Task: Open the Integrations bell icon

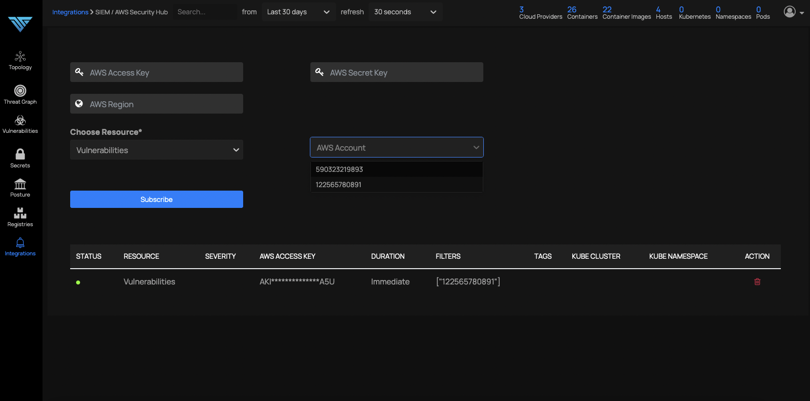Action: click(20, 242)
